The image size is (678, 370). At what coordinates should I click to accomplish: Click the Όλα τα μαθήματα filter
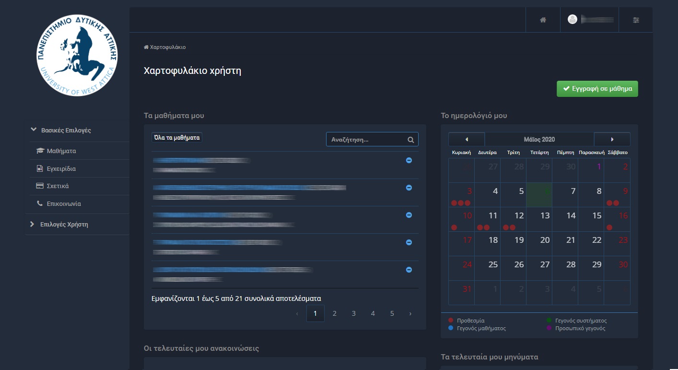(x=176, y=138)
